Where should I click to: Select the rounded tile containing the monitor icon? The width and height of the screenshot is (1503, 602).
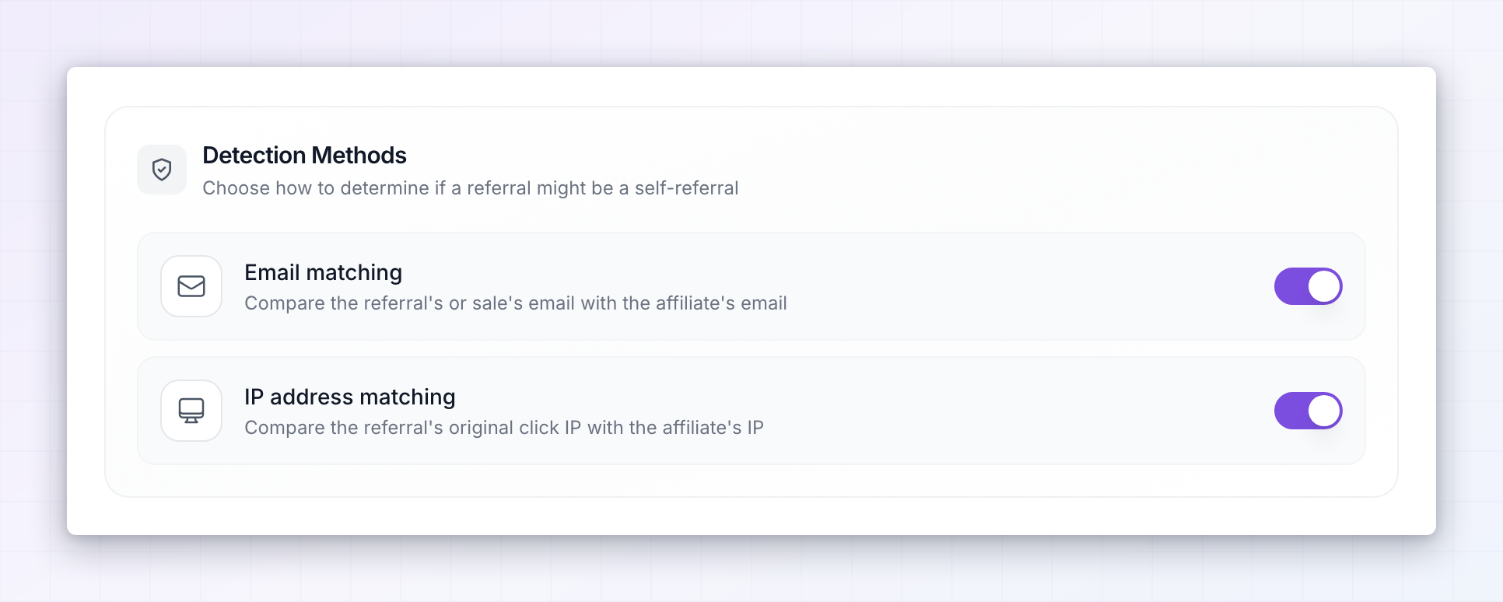(x=191, y=411)
